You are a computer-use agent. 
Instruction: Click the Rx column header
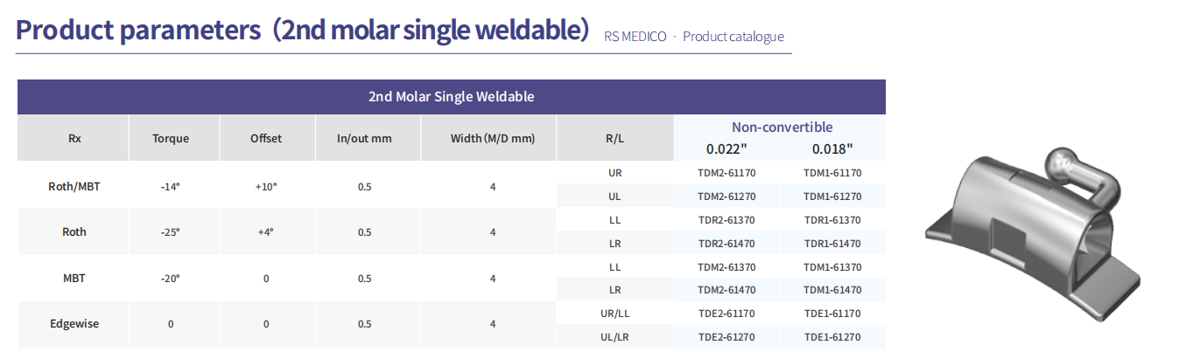74,138
